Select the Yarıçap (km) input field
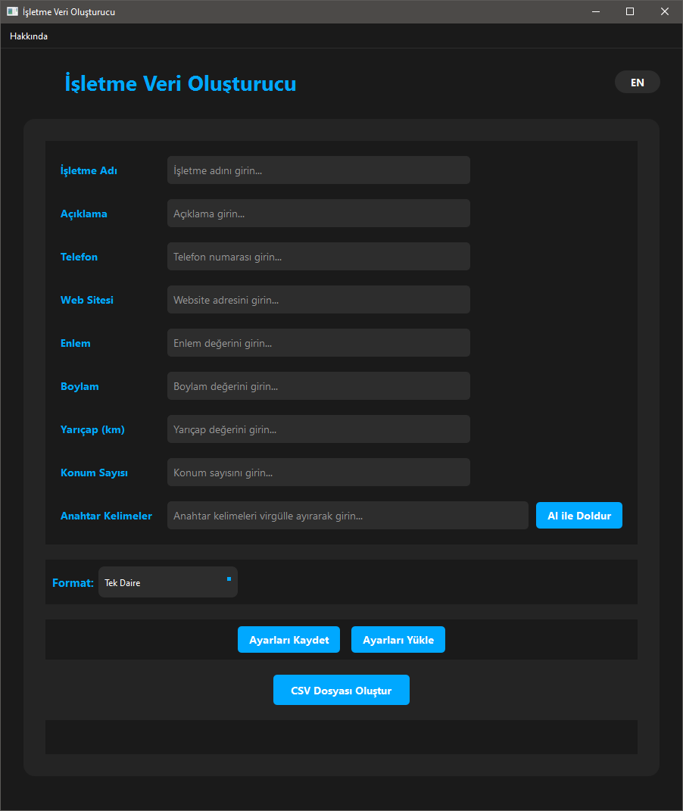The image size is (683, 811). (x=318, y=429)
